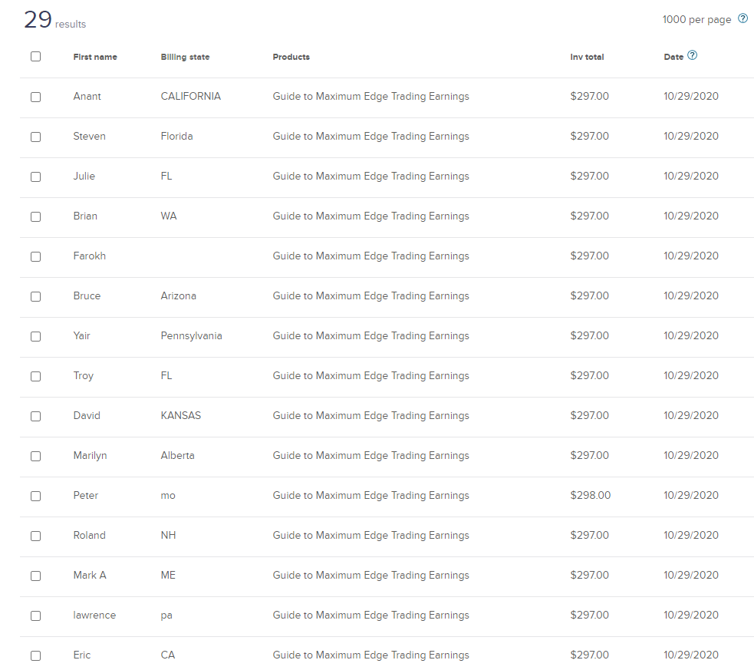The width and height of the screenshot is (754, 670).
Task: Open the record for Mark A
Action: [x=90, y=576]
